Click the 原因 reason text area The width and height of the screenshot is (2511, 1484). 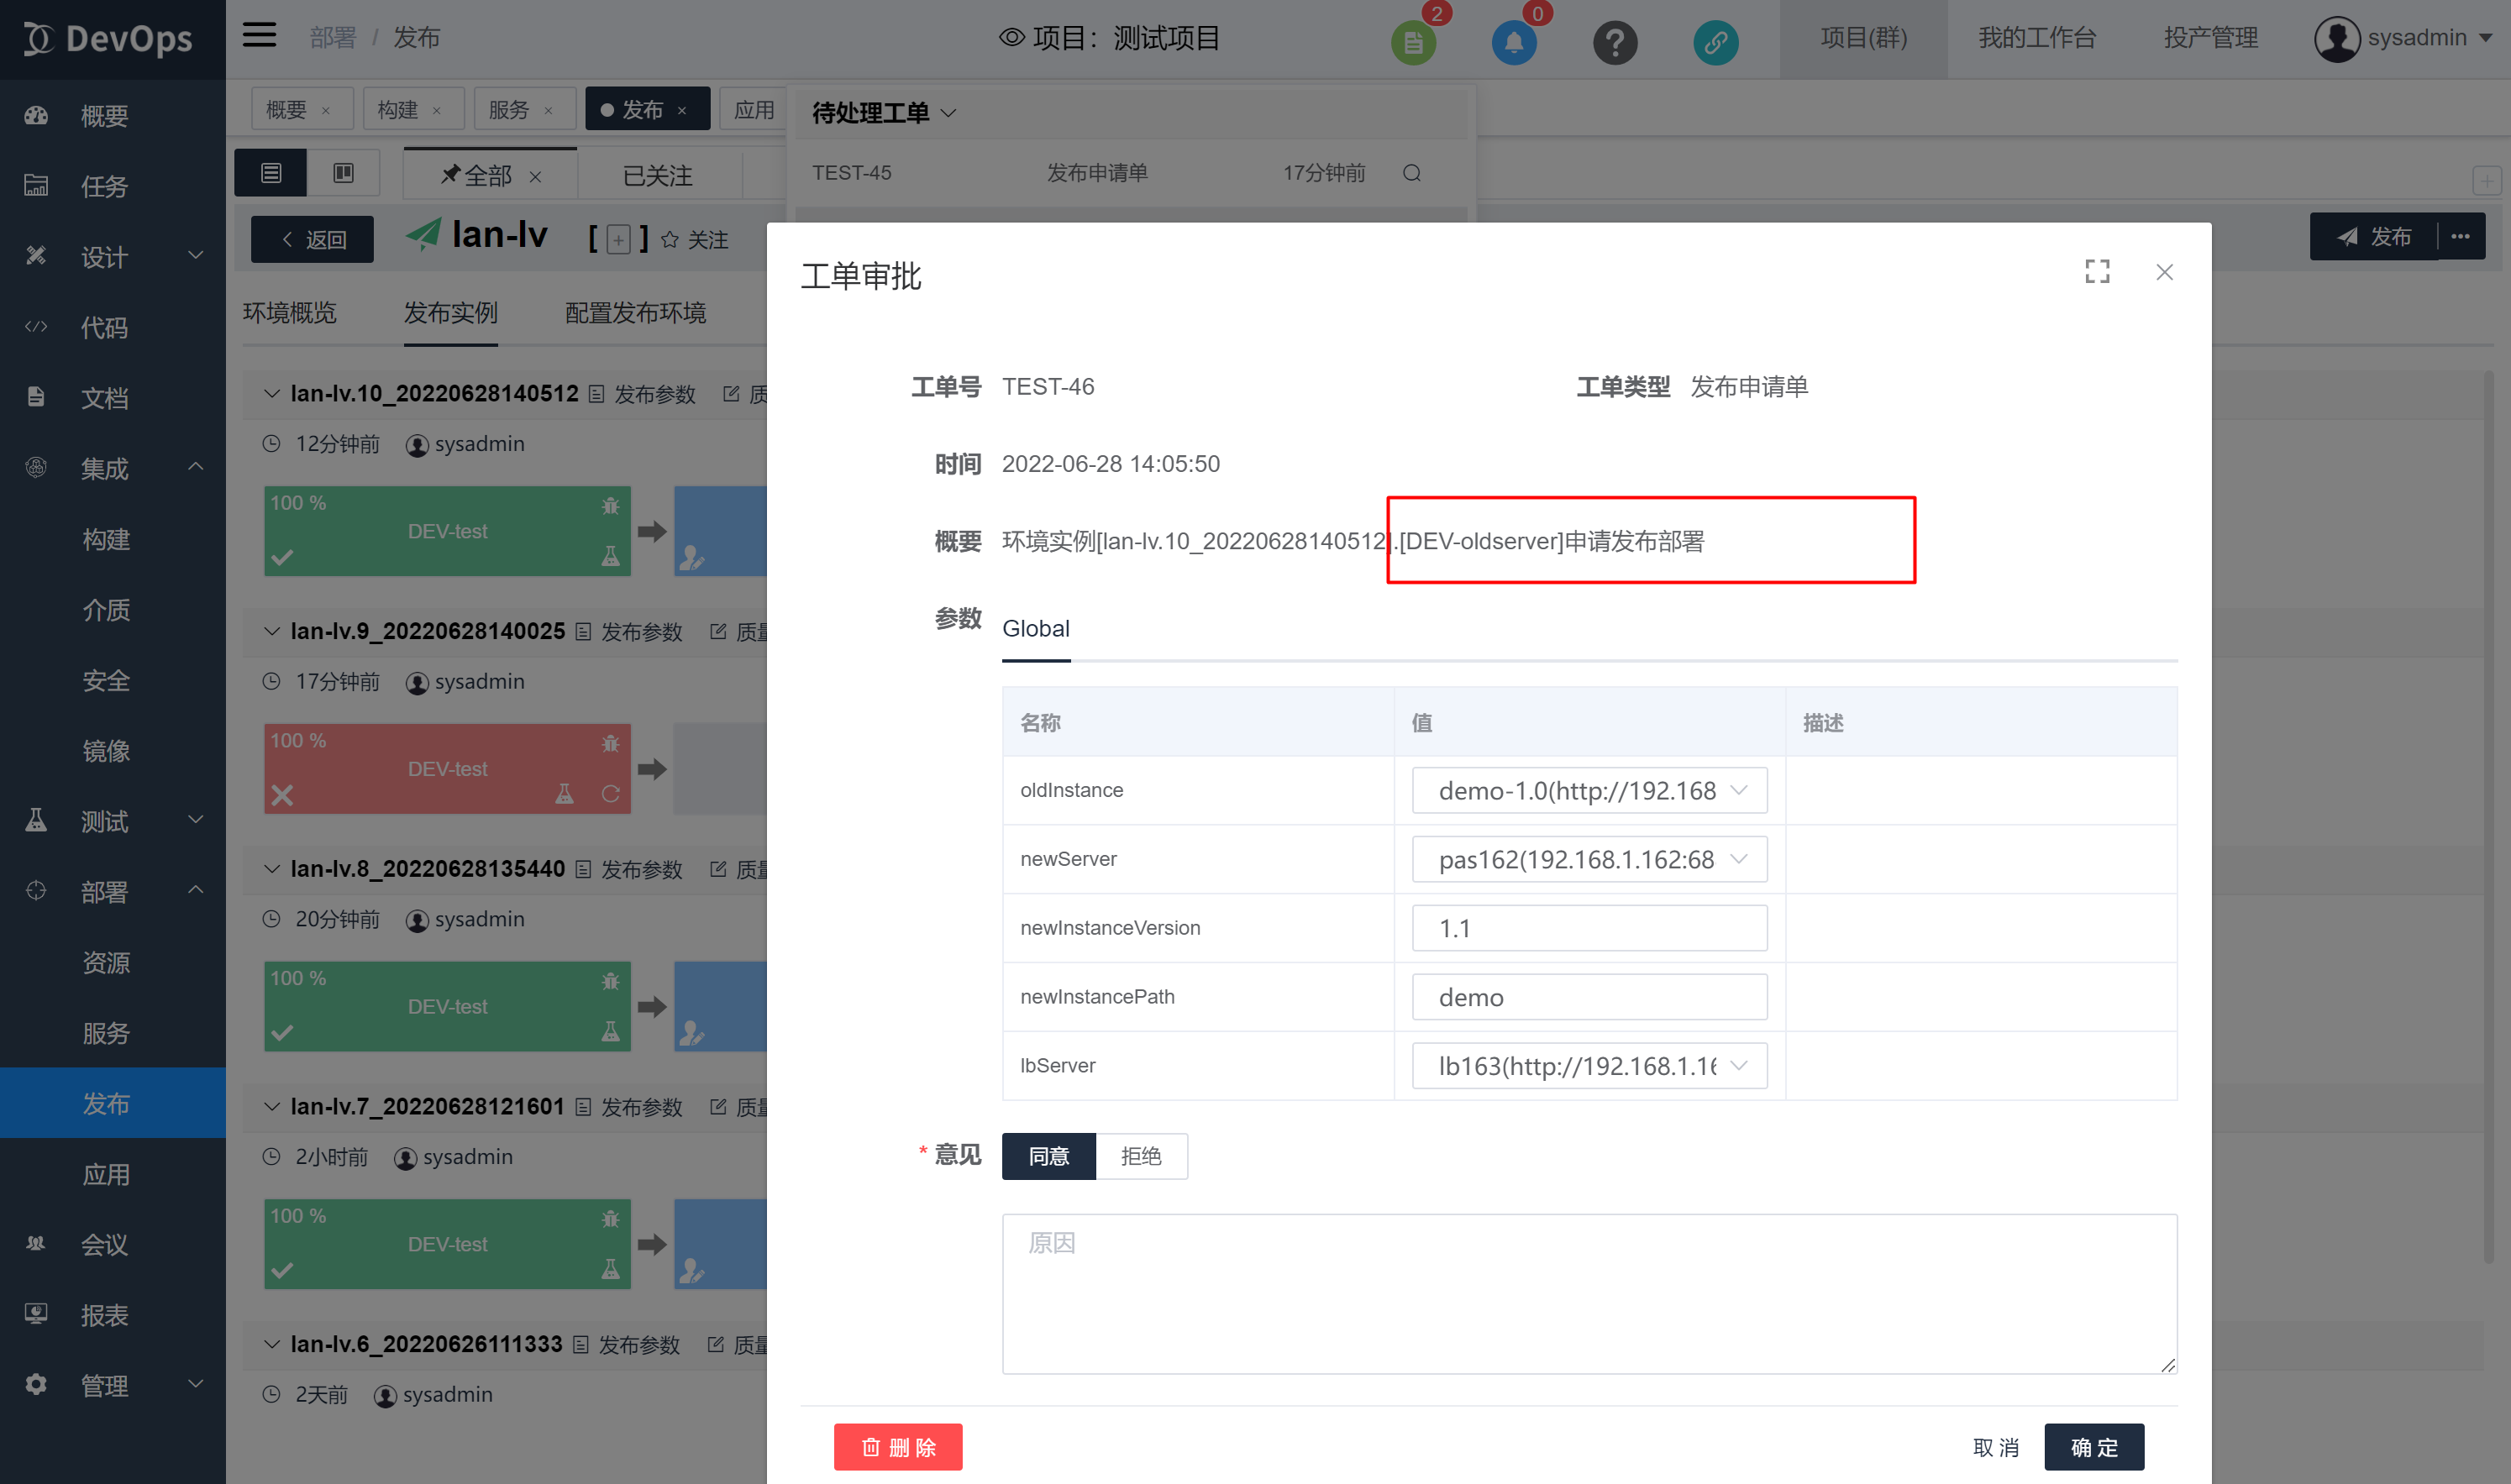[x=1588, y=1293]
